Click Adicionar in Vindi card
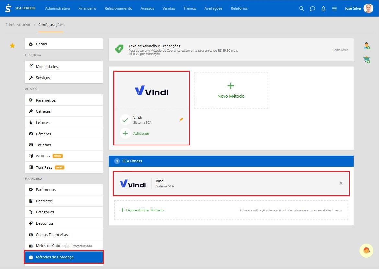The width and height of the screenshot is (379, 269). pos(142,133)
